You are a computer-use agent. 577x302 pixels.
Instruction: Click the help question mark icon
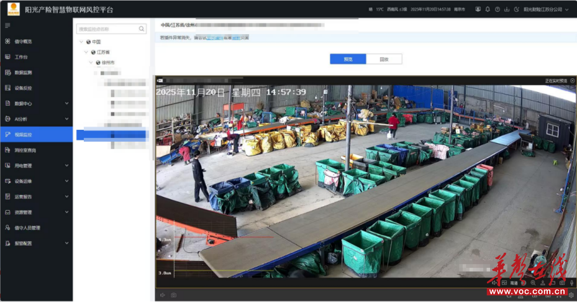[497, 9]
